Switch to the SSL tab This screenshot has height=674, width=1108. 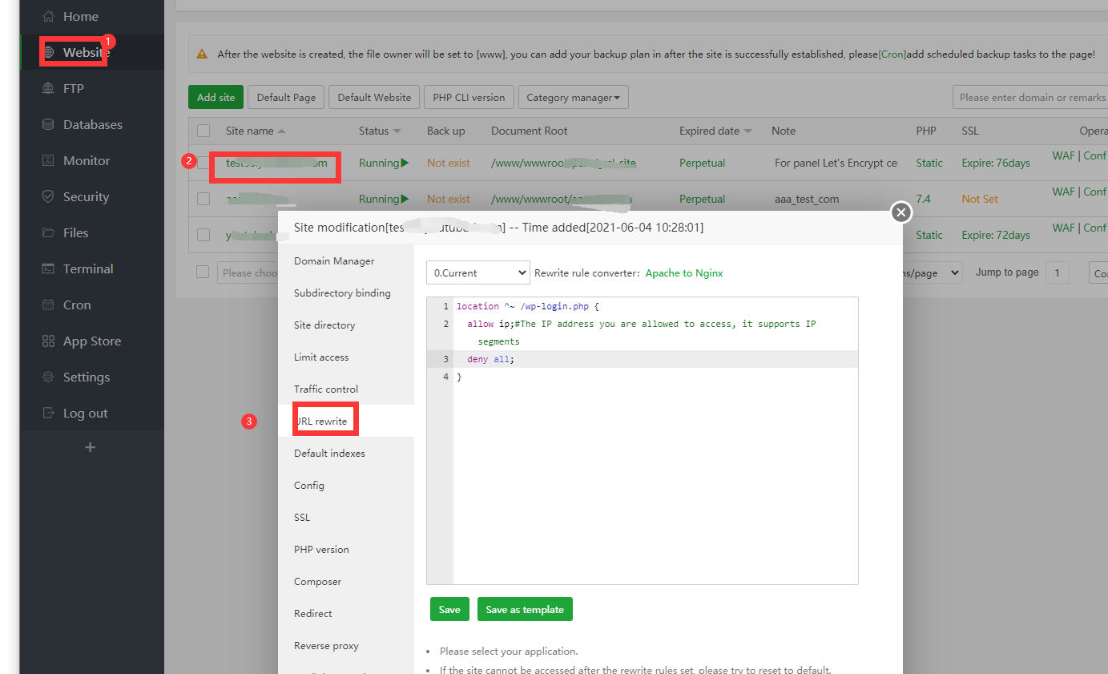[302, 518]
